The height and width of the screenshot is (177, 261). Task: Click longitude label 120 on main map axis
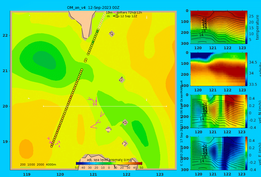(60, 174)
